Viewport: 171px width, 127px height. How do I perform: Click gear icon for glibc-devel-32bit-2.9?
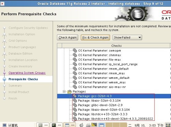coord(75,105)
